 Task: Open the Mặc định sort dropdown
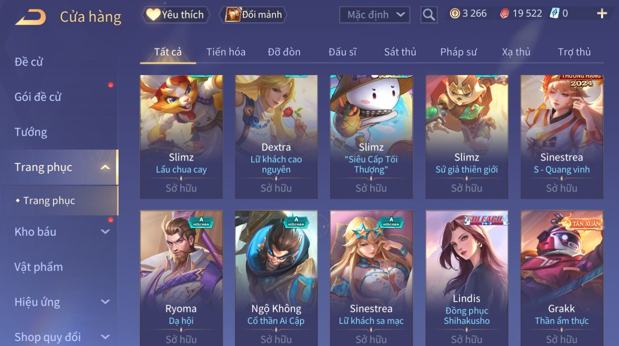pyautogui.click(x=374, y=15)
